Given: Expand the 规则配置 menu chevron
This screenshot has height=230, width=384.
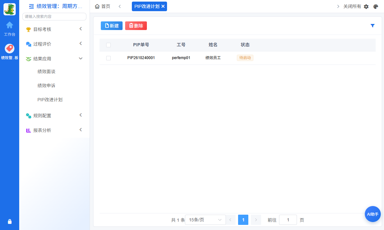Looking at the screenshot, I should tap(81, 115).
